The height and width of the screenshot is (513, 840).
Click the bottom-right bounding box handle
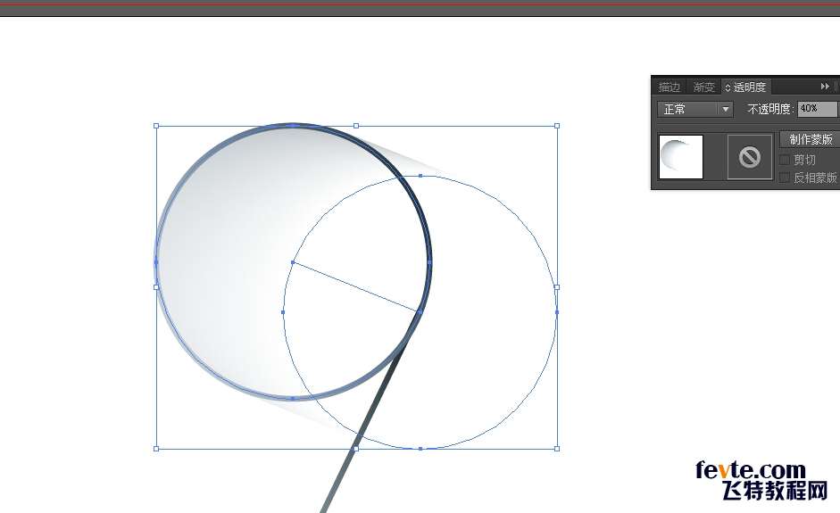(x=557, y=449)
